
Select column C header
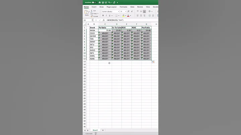105,24
